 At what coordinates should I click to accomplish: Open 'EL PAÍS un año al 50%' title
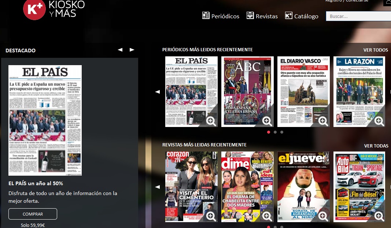(x=36, y=183)
